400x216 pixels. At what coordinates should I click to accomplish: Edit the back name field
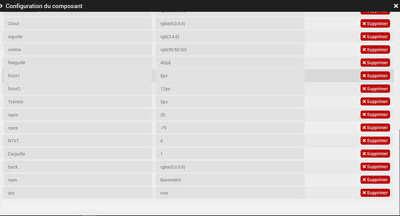(x=78, y=167)
